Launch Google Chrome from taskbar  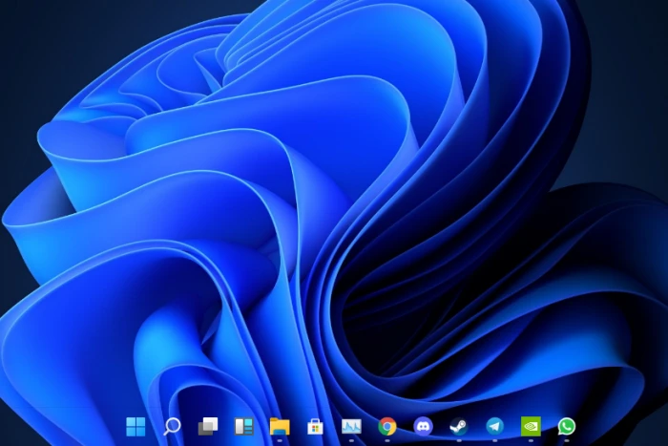click(387, 426)
